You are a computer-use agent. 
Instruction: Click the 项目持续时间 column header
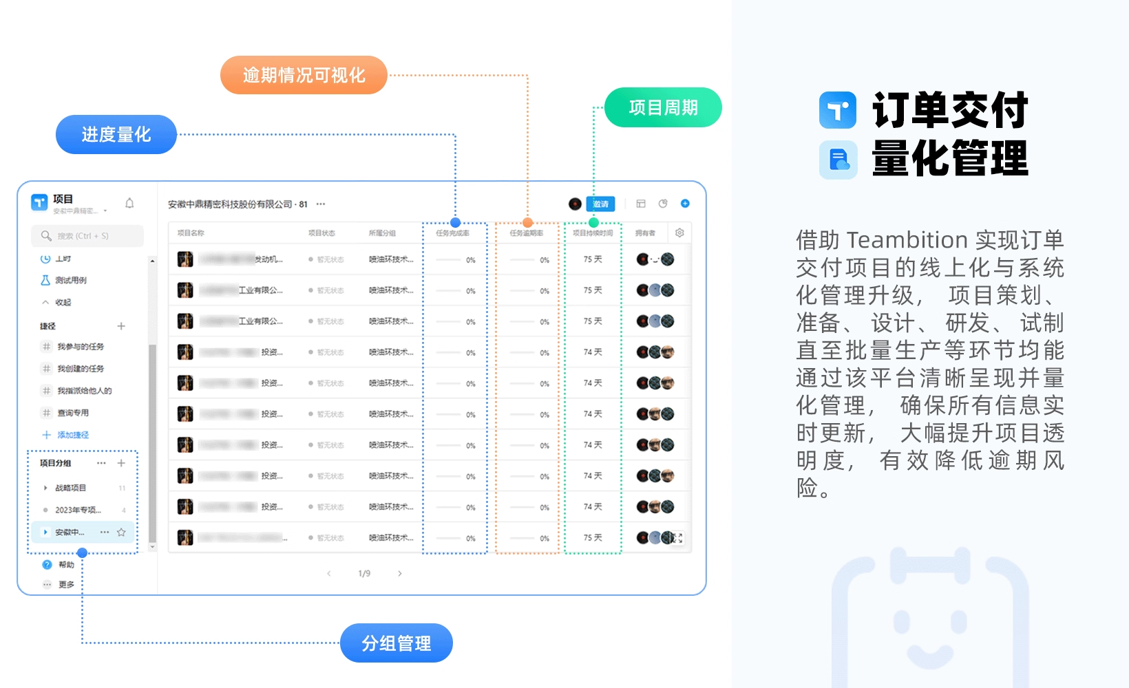593,233
